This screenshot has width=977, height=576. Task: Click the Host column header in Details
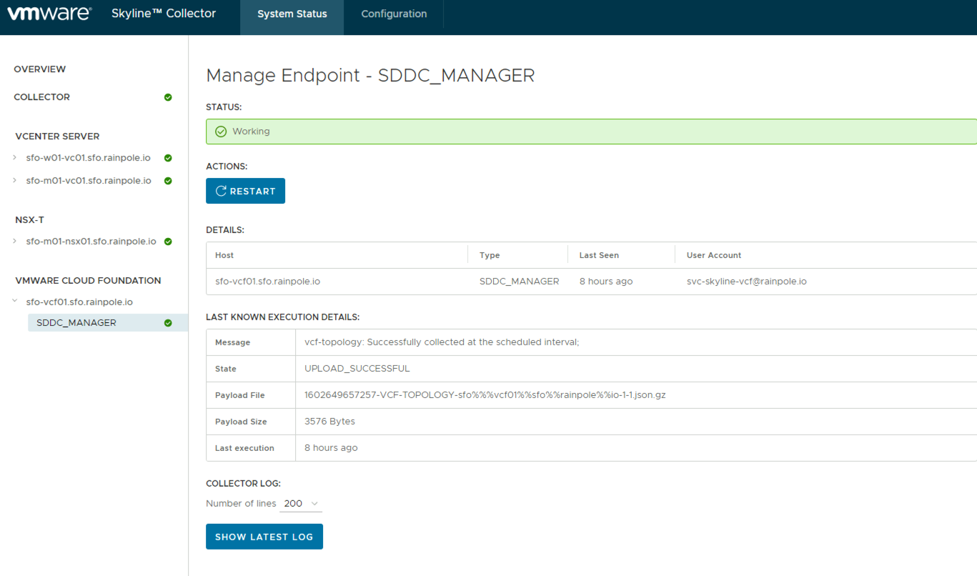(x=224, y=255)
